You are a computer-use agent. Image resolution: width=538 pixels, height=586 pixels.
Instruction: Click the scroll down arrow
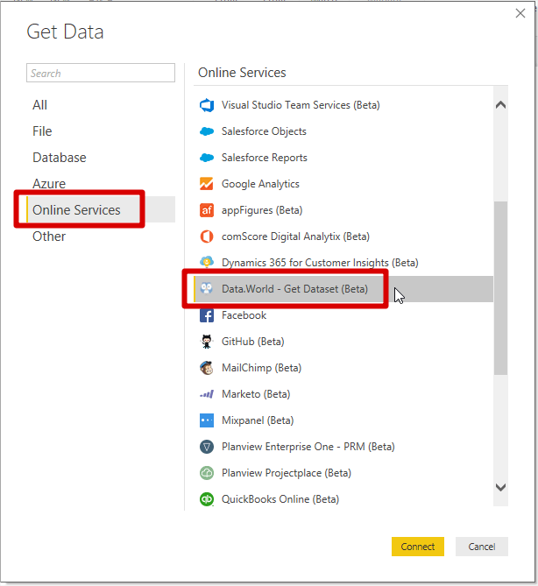pos(500,487)
